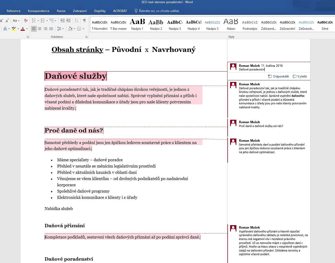The image size is (335, 263).
Task: Open the change case Aa dropdown
Action: [x=16, y=21]
